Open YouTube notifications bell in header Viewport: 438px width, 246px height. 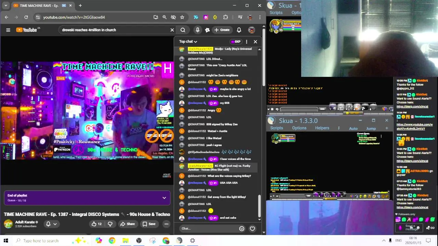[x=239, y=30]
